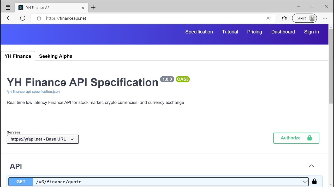The image size is (334, 187).
Task: Open the Pricing nav link
Action: [254, 32]
